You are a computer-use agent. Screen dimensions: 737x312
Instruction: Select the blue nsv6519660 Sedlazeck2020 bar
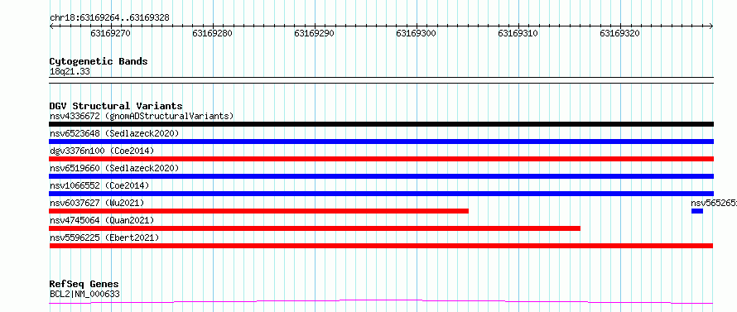(x=381, y=176)
